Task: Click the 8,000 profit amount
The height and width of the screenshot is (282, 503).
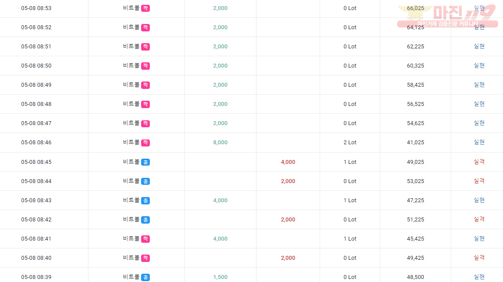Action: click(x=220, y=143)
